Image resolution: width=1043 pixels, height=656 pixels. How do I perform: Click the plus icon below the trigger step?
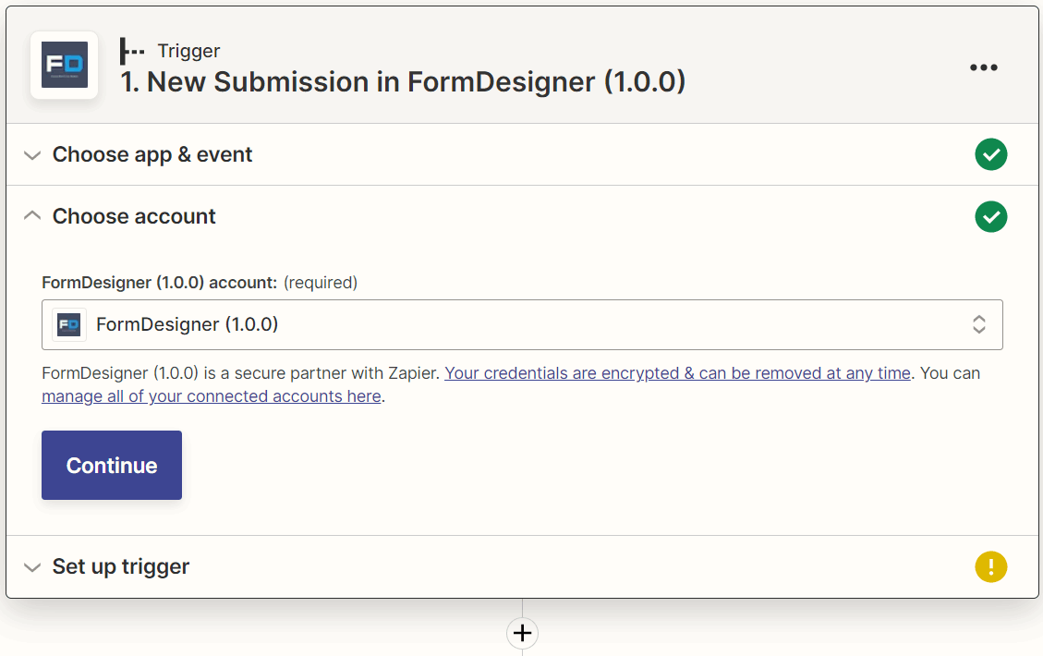(522, 633)
